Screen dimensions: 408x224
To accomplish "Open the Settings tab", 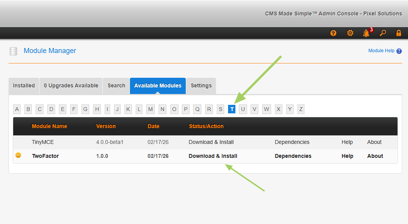I will pyautogui.click(x=201, y=86).
